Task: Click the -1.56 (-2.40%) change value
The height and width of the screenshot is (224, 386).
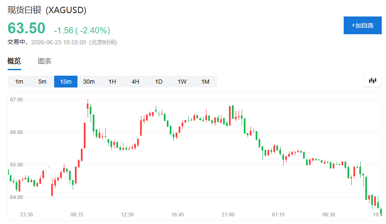Action: point(82,30)
